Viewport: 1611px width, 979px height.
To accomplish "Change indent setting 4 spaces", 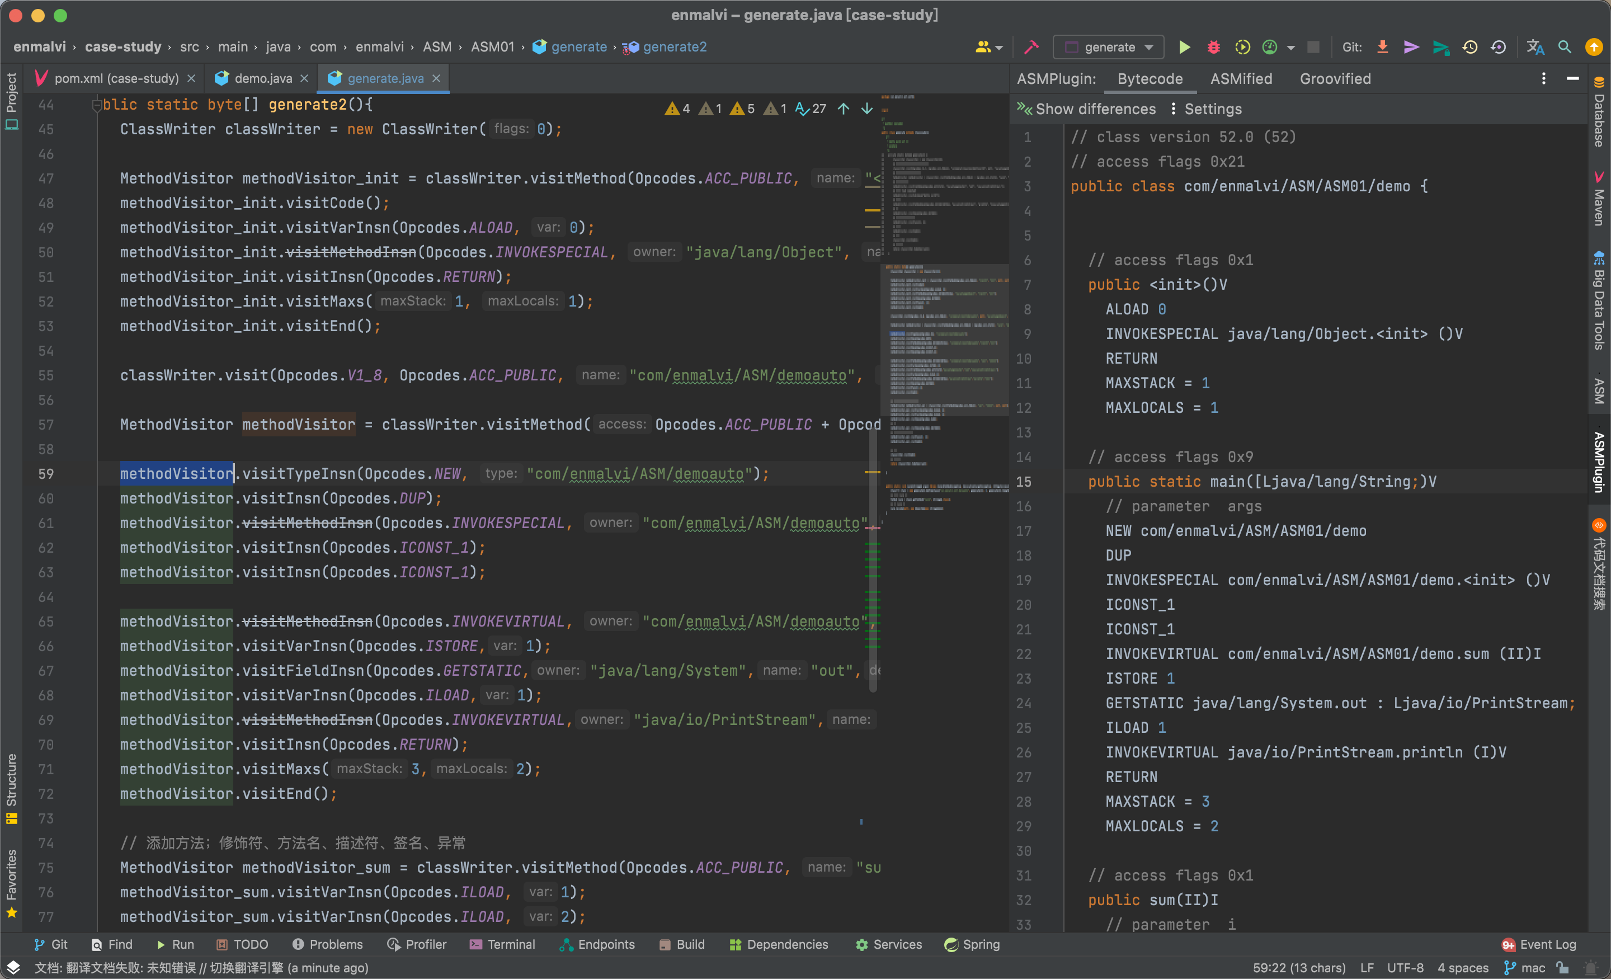I will point(1463,968).
